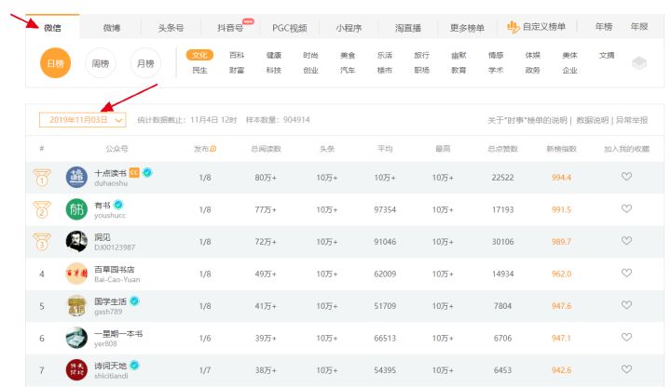The image size is (671, 387).
Task: Favorite 十点读书 with its heart icon
Action: coord(626,177)
